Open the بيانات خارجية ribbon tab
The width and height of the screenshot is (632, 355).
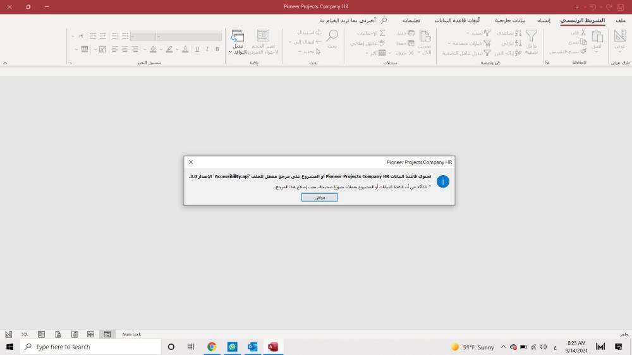[x=510, y=20]
